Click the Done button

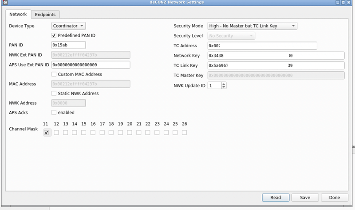point(335,198)
